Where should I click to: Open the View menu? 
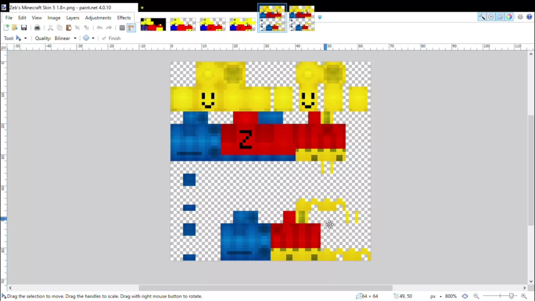pos(37,18)
